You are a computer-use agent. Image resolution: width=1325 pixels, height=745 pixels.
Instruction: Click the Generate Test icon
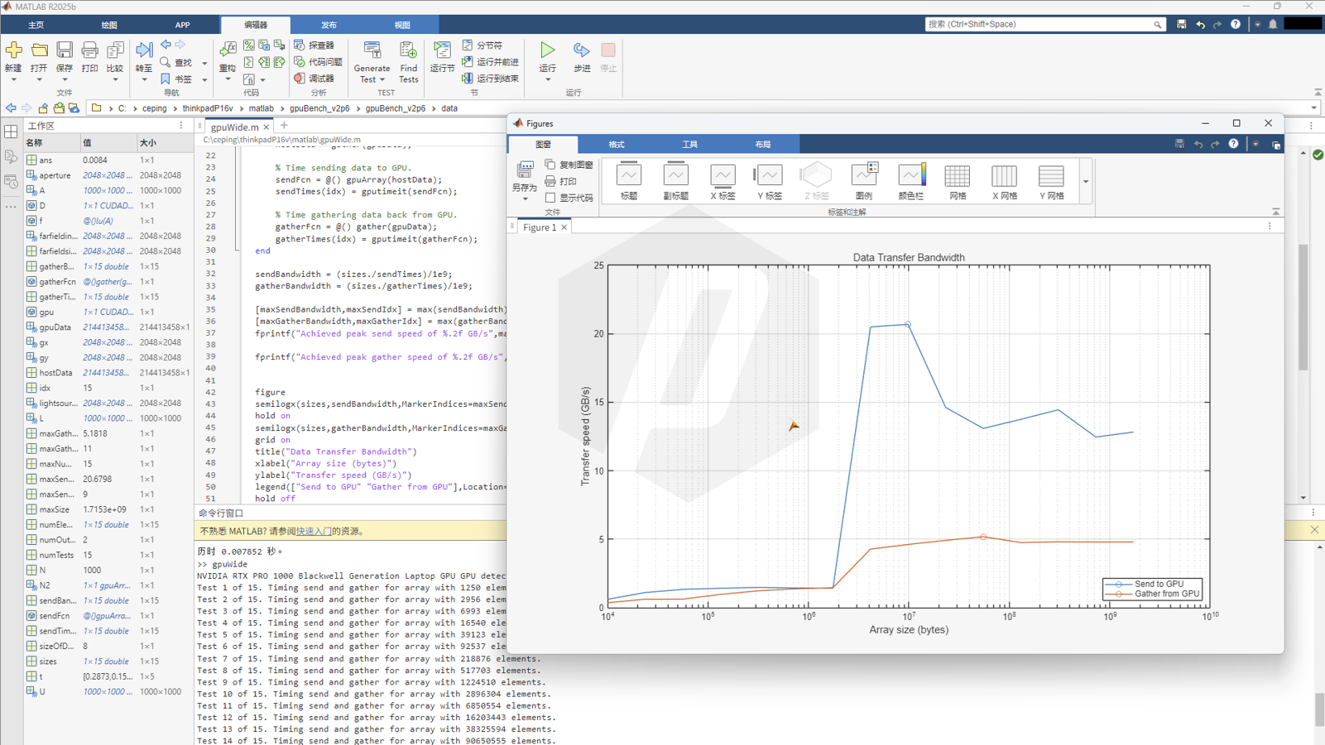[x=372, y=51]
